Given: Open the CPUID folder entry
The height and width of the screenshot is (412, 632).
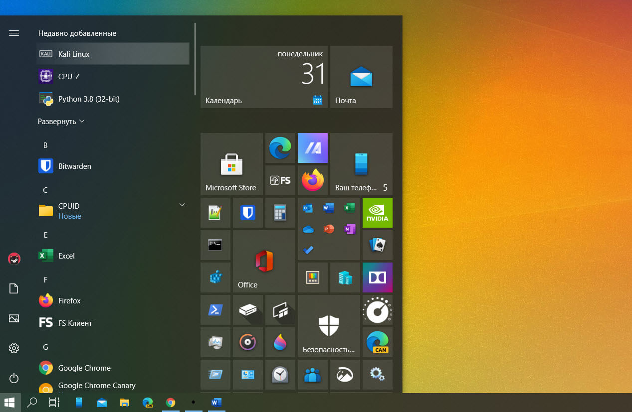Looking at the screenshot, I should (113, 211).
